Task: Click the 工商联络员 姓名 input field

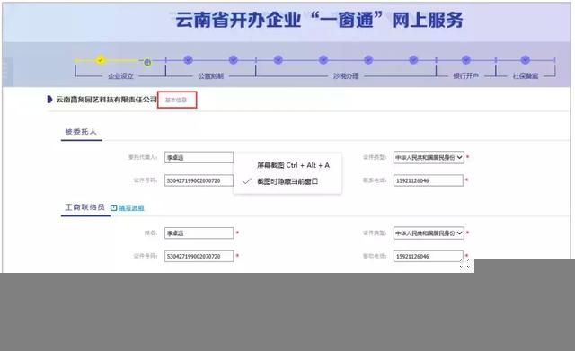Action: pos(199,233)
